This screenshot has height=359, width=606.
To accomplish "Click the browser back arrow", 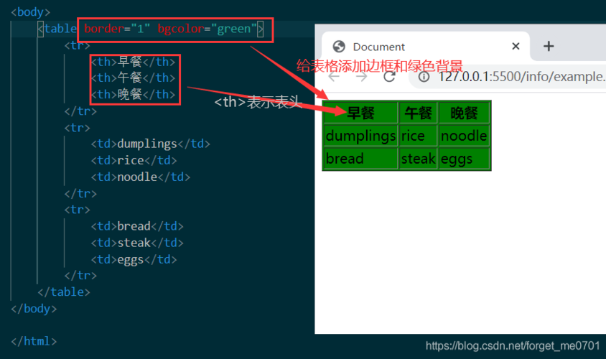I will 334,76.
